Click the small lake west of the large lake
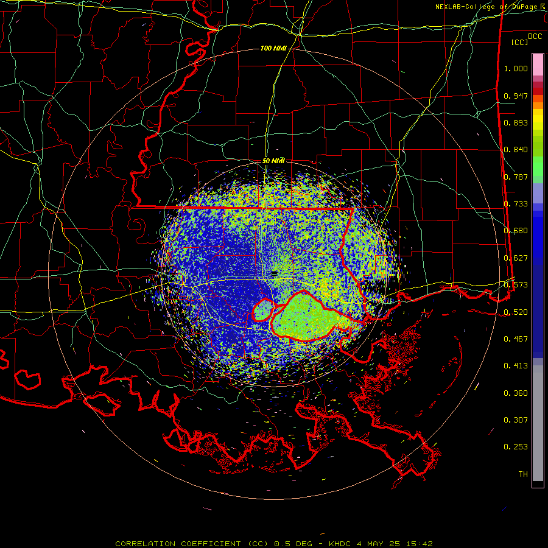The width and height of the screenshot is (548, 548). [x=263, y=311]
